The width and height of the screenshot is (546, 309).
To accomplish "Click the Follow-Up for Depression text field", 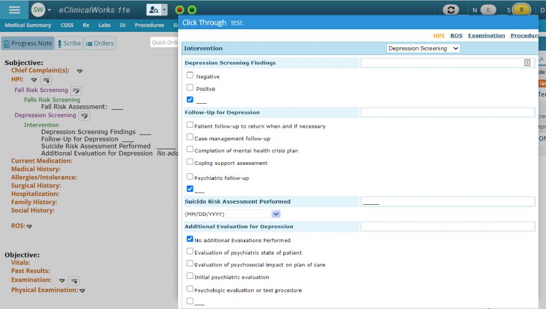I will tap(448, 112).
